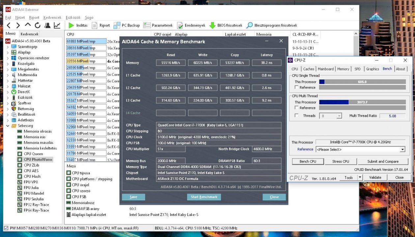Click the up-level arrow in AIDA64 toolbar
Image resolution: width=415 pixels, height=237 pixels.
pyautogui.click(x=28, y=25)
